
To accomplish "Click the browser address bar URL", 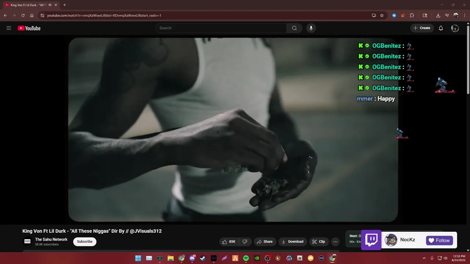I will tap(104, 15).
